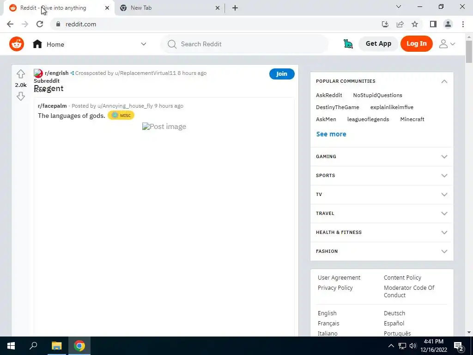
Task: Open the explainlikeimfive community
Action: click(x=392, y=107)
